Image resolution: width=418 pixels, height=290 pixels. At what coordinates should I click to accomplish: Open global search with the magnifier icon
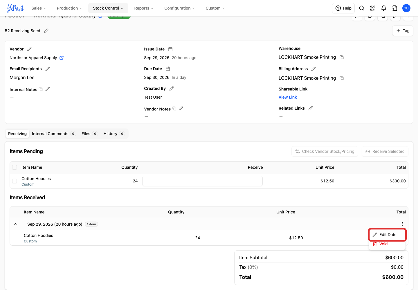coord(362,8)
